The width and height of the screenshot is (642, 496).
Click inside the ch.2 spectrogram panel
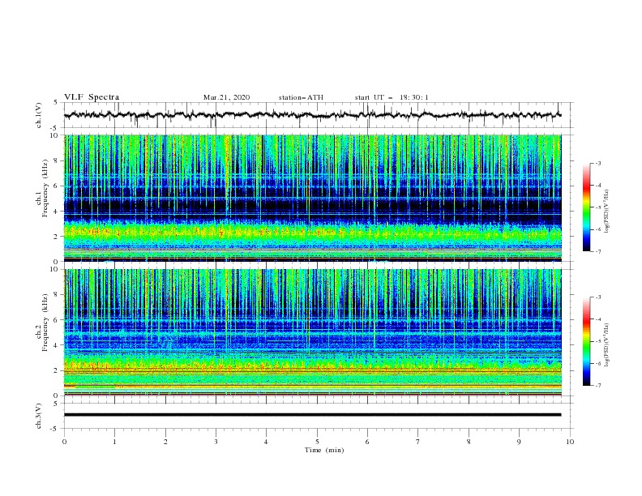[x=312, y=332]
